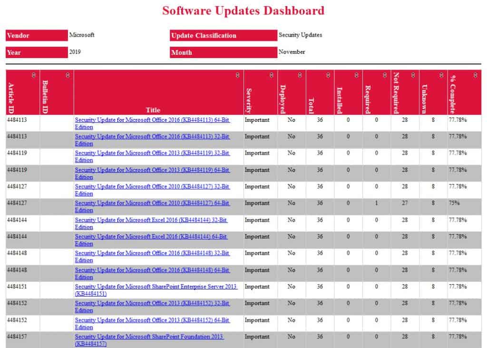Viewport: 487px width, 348px height.
Task: Open SharePoint Foundation 2013 KB4484157 link
Action: pos(149,340)
